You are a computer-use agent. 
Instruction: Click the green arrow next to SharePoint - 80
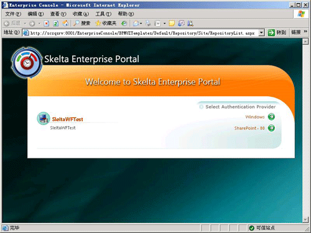(x=271, y=128)
